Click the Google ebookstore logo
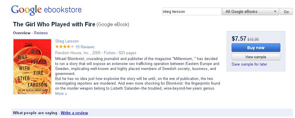The image size is (295, 118). click(46, 10)
